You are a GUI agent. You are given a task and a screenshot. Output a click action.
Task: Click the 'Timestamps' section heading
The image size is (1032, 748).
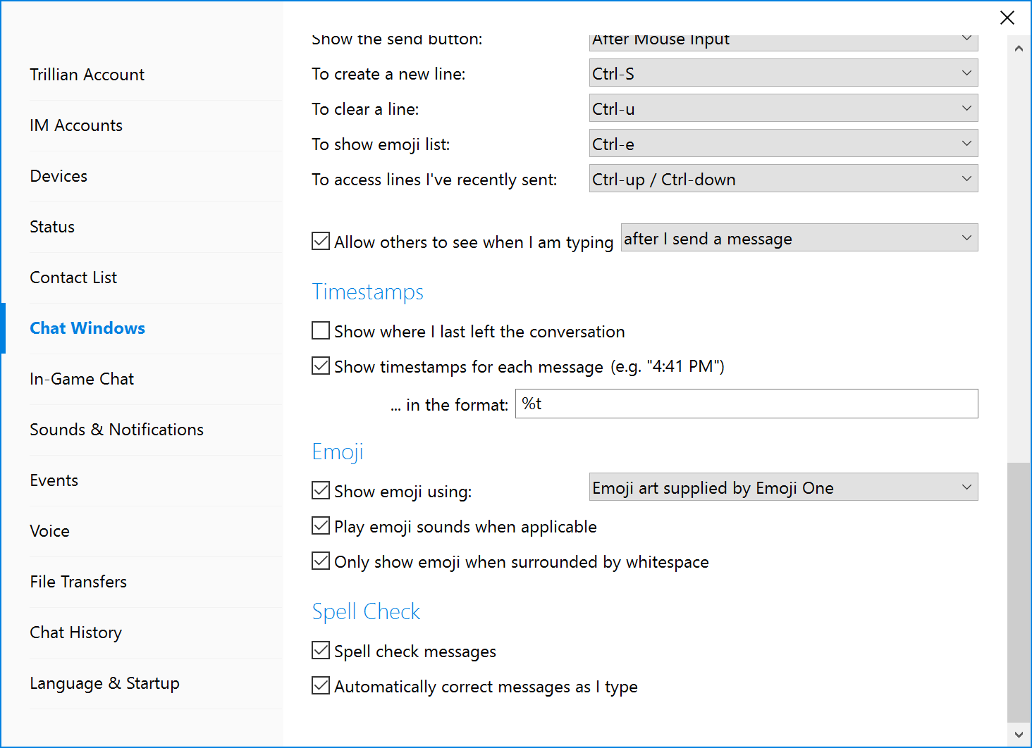click(367, 292)
